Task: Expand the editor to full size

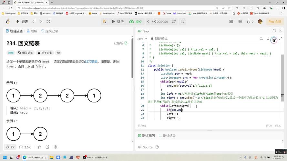Action: [x=281, y=39]
